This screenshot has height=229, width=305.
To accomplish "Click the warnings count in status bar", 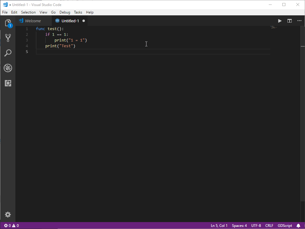I will (16, 225).
